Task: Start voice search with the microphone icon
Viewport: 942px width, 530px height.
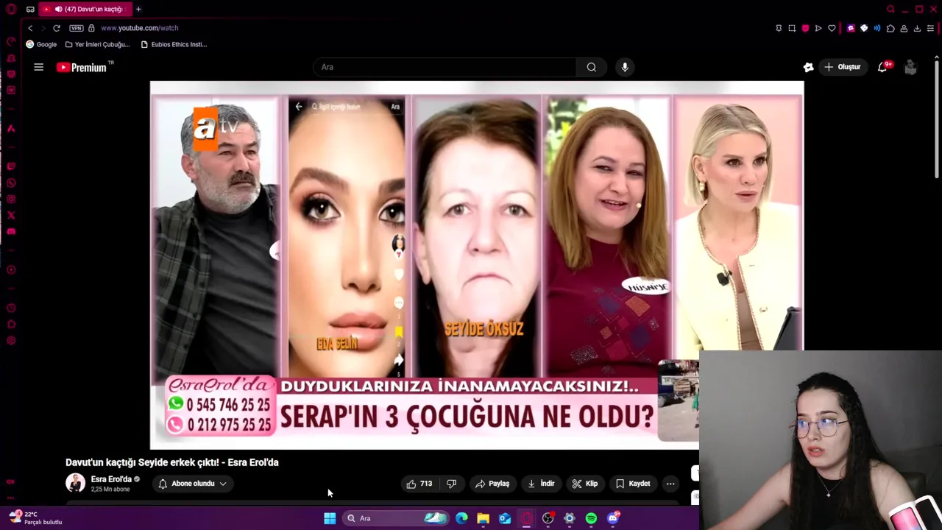Action: coord(625,67)
